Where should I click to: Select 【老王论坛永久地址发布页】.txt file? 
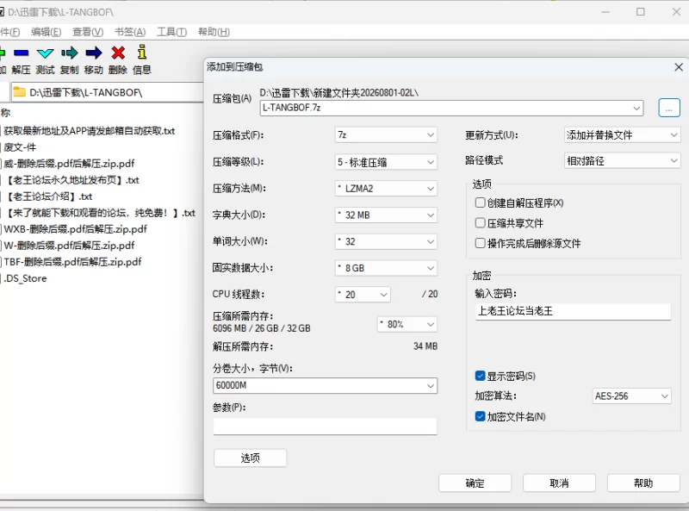(71, 180)
